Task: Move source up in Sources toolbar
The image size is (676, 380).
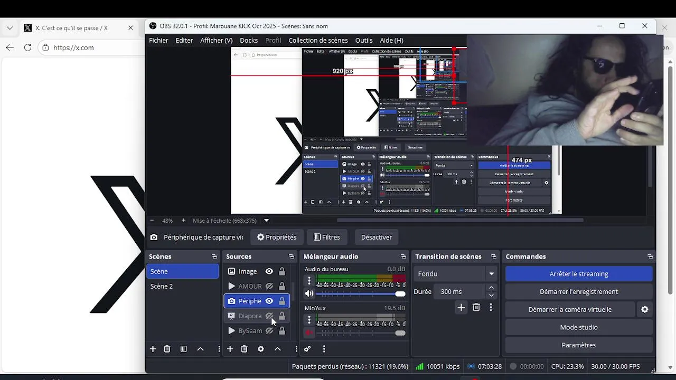Action: 277,349
